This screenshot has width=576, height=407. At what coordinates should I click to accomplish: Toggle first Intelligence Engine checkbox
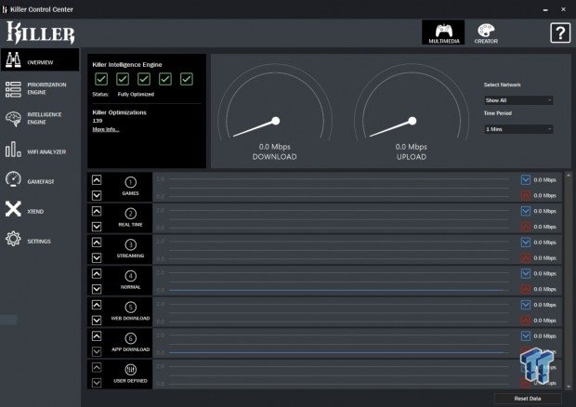pos(101,79)
